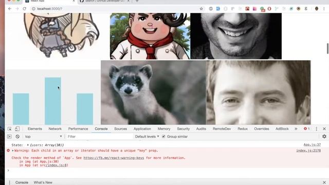
Task: Go forward in browser history
Action: tap(17, 9)
